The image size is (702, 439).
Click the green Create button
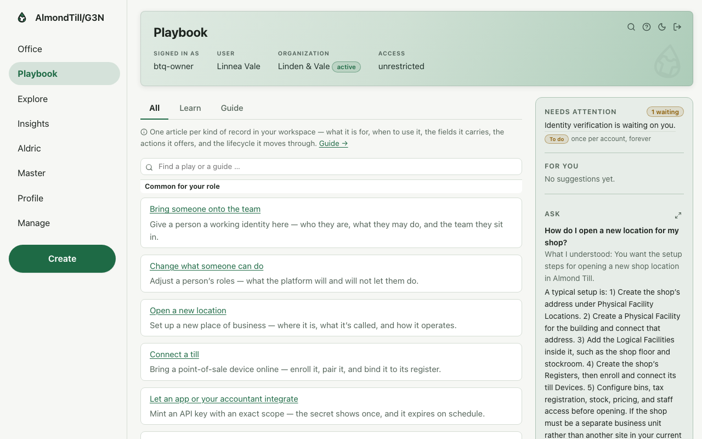tap(62, 258)
